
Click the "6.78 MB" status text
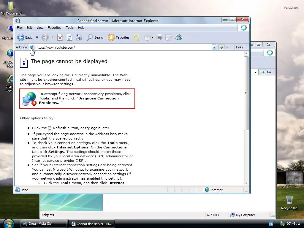213,215
